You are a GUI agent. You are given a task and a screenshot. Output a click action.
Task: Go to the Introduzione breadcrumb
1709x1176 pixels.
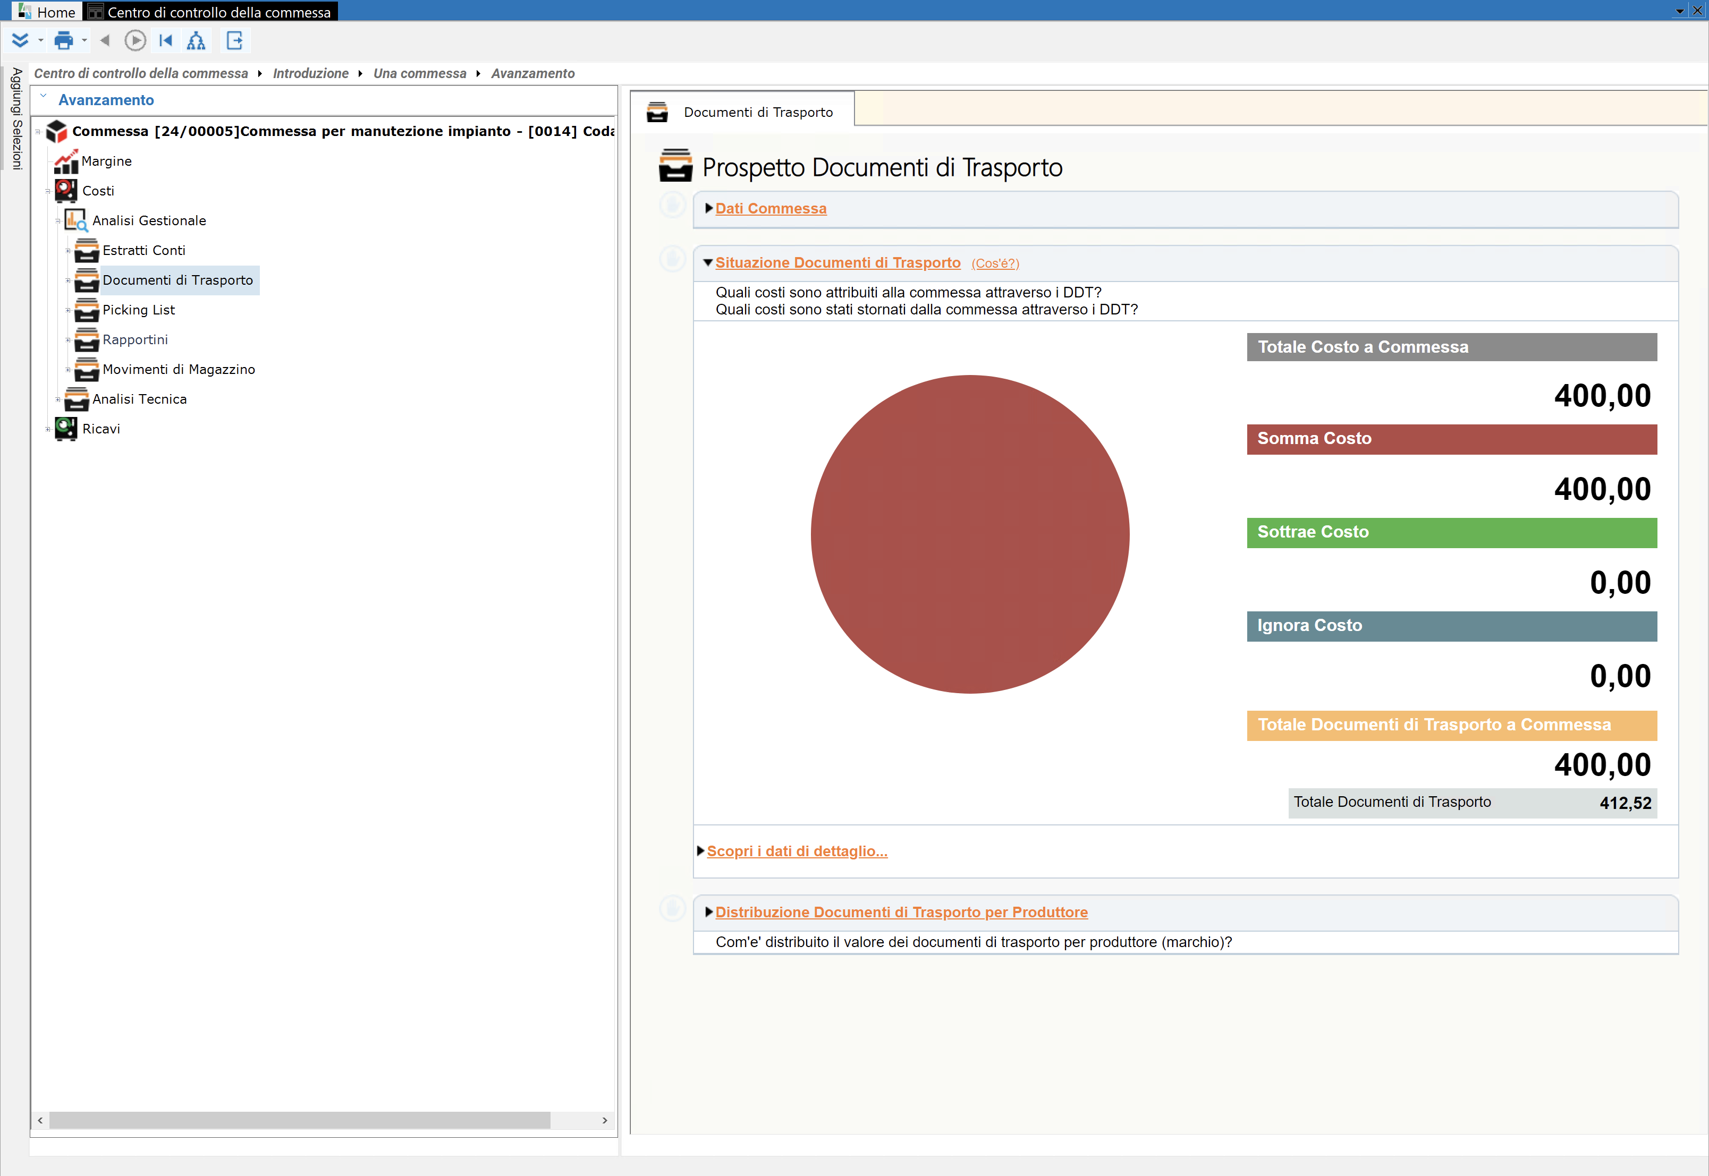coord(310,74)
